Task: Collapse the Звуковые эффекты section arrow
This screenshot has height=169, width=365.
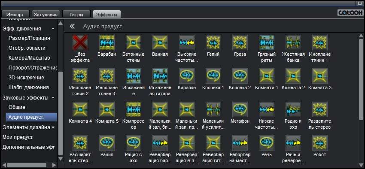Action: (53, 98)
